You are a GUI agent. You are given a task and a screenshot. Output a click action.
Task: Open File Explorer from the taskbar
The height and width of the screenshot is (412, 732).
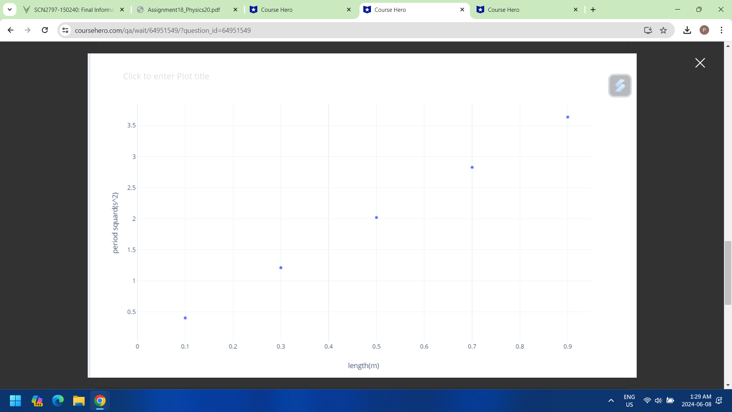tap(79, 401)
